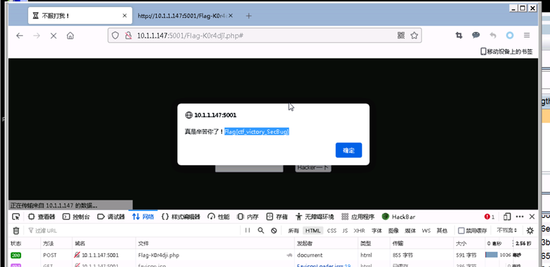This screenshot has height=267, width=550.
Task: Toggle the 禁用缓存 checkbox
Action: [x=462, y=231]
